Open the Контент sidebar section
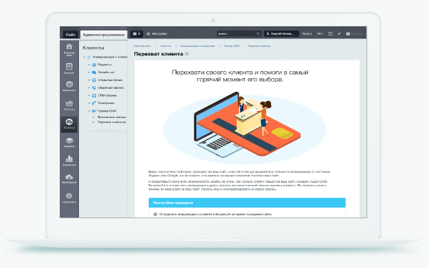The image size is (429, 268). coord(69,68)
